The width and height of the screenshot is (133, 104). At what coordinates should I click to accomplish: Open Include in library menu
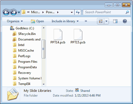coord(65,21)
